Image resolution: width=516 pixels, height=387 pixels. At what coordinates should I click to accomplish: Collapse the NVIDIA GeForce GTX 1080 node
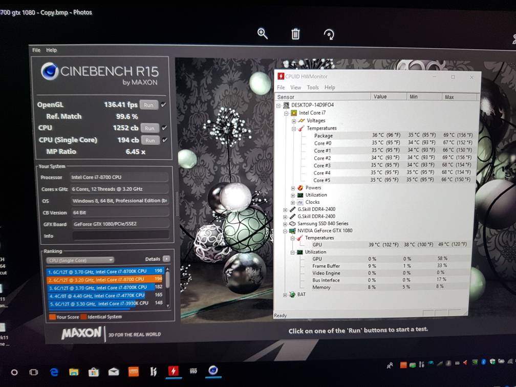[x=285, y=231]
